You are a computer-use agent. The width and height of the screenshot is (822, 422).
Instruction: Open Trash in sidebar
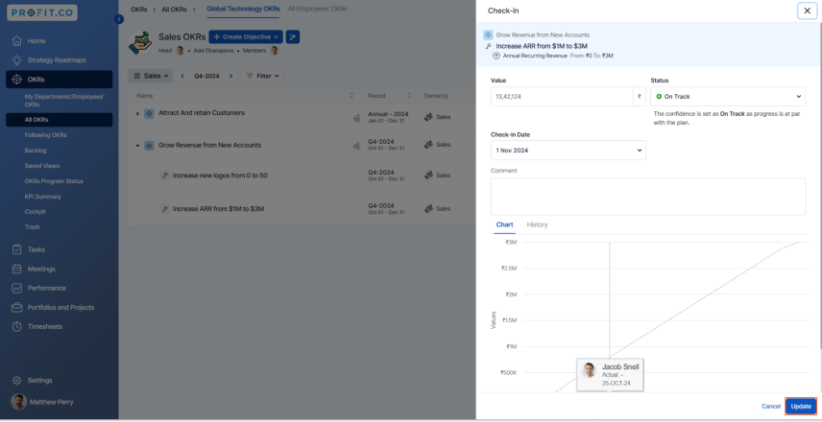[32, 227]
